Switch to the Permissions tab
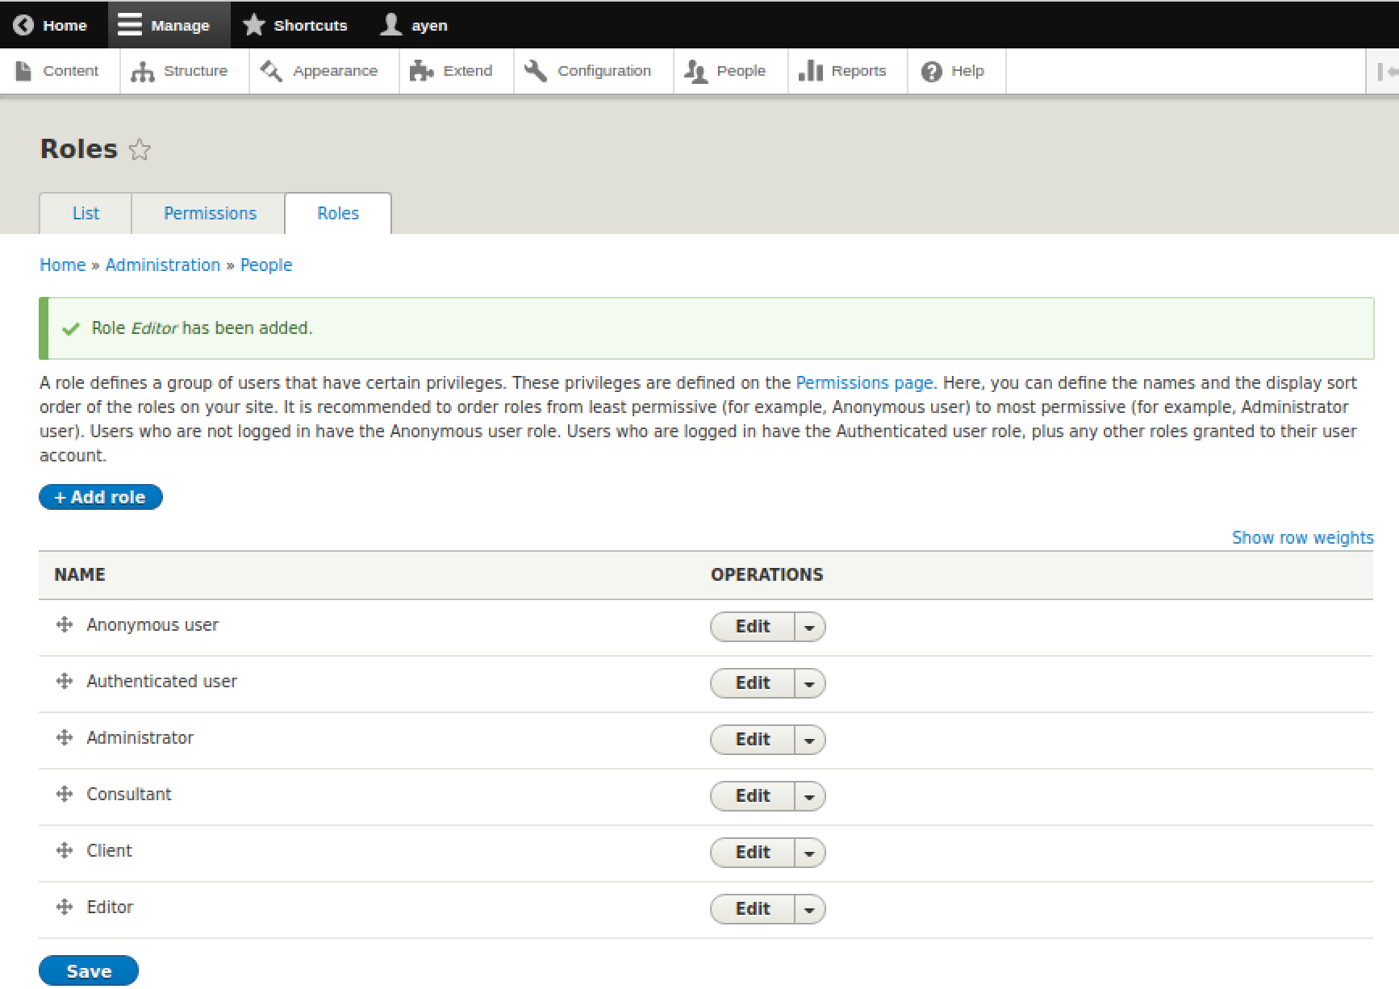The height and width of the screenshot is (989, 1399). coord(210,214)
